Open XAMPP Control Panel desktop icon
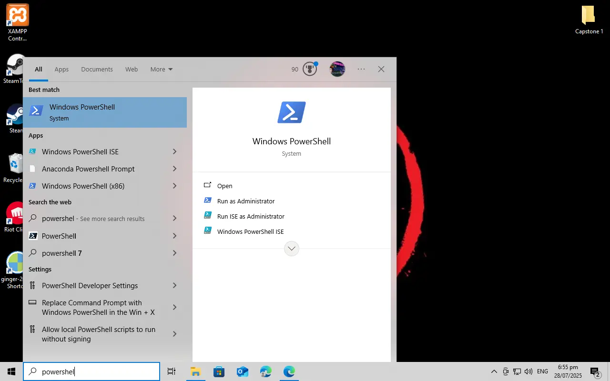Image resolution: width=610 pixels, height=381 pixels. [18, 22]
